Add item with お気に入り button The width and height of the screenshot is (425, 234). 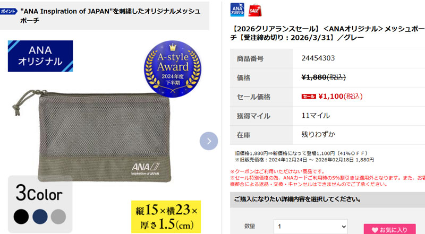tap(390, 229)
